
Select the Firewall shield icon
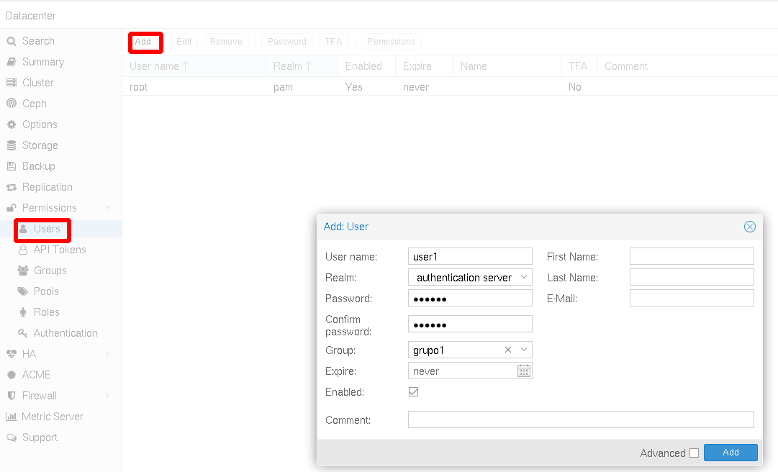click(12, 396)
